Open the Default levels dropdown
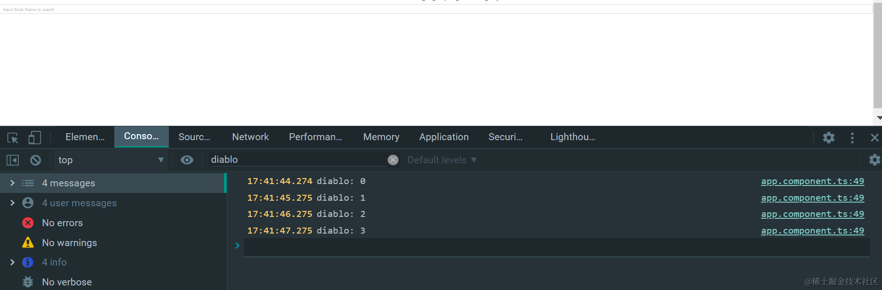 click(441, 160)
